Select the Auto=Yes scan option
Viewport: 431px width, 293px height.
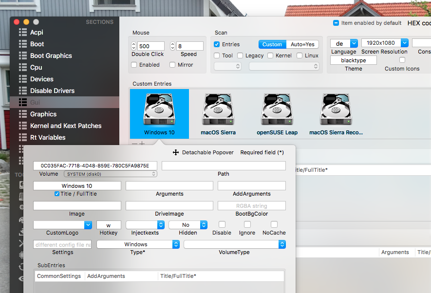tap(302, 44)
